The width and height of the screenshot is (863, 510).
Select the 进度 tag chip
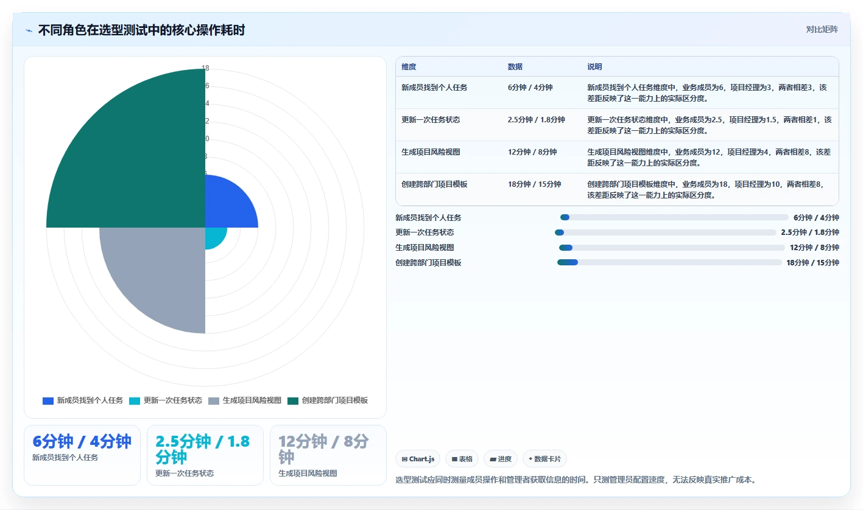tap(501, 459)
